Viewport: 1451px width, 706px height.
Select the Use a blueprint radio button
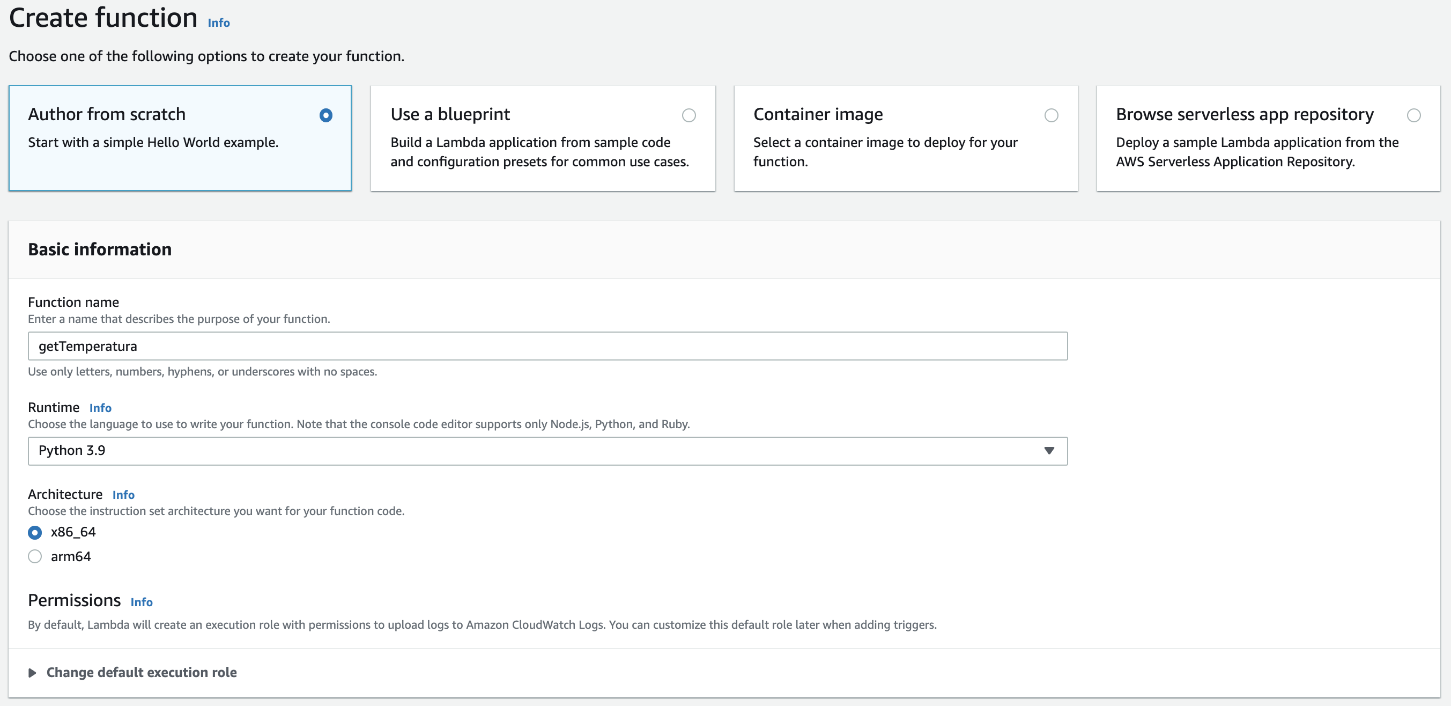(689, 115)
